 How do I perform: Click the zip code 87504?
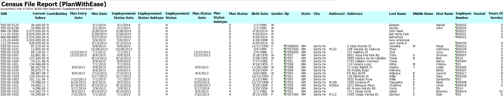pos(289,73)
